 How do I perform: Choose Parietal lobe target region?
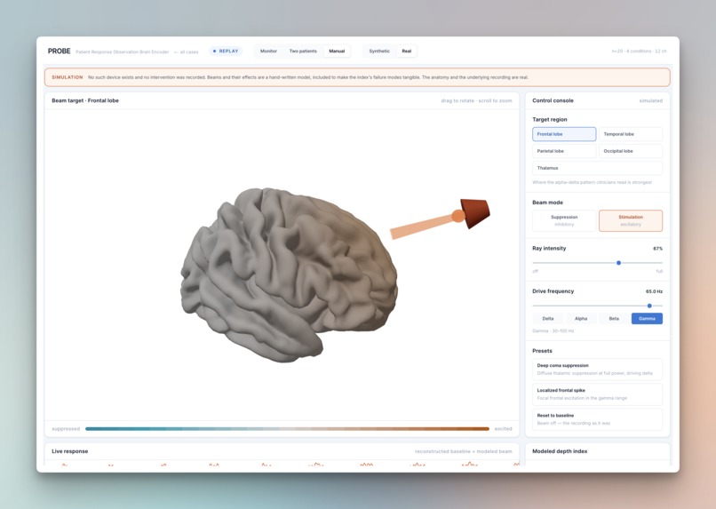pyautogui.click(x=564, y=151)
